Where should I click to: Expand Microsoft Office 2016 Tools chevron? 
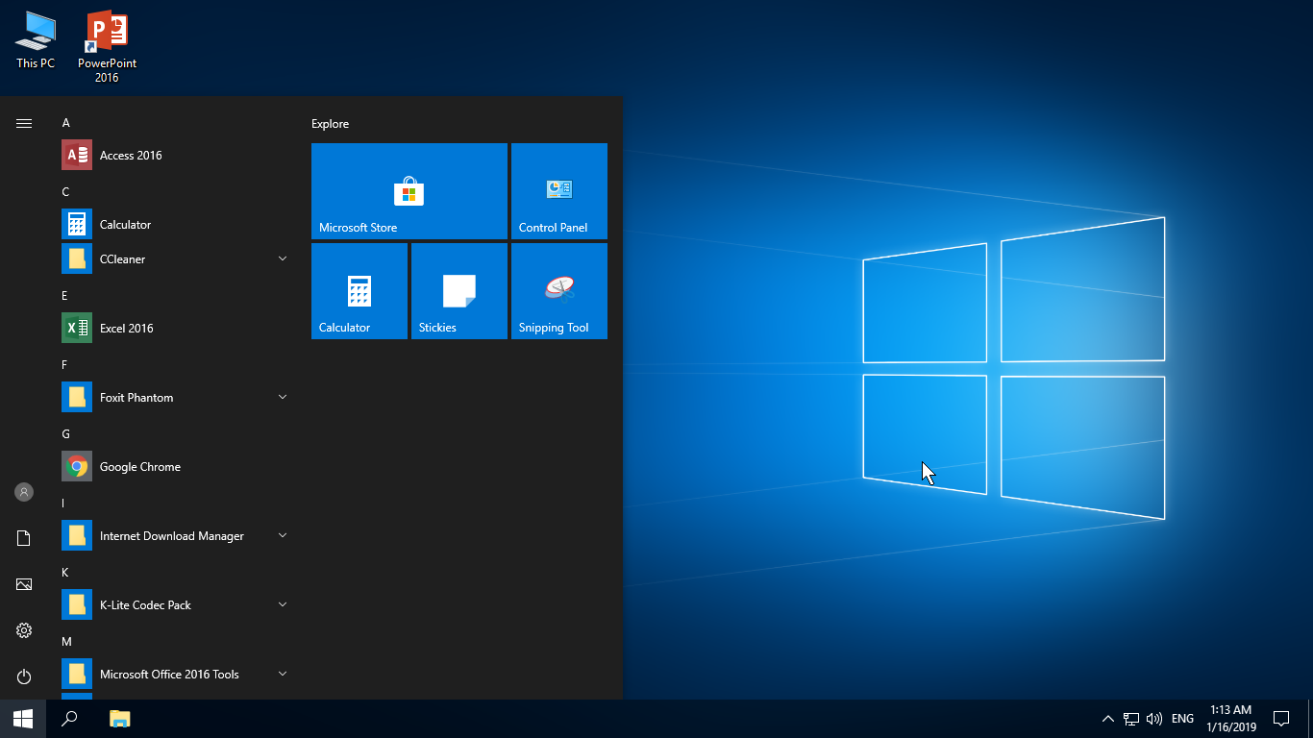[x=283, y=674]
